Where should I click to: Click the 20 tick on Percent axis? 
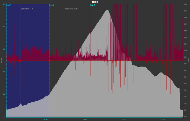coord(4,94)
